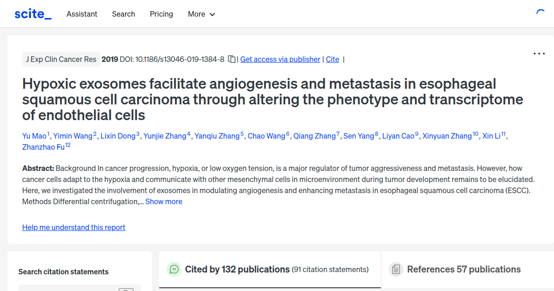Expand the More navigation dropdown
This screenshot has height=291, width=554.
click(201, 14)
